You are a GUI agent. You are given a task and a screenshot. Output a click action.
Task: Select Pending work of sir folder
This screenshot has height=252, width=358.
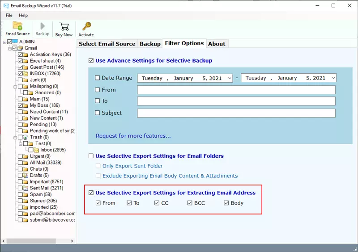(x=52, y=130)
